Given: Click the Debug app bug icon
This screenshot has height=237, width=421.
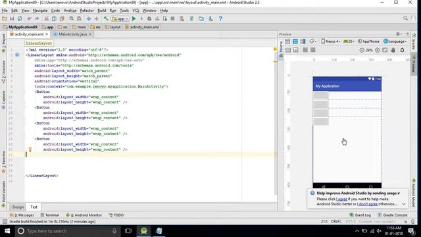Looking at the screenshot, I should point(149,18).
